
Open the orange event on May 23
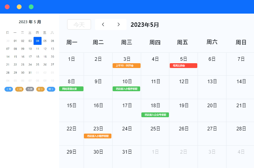pyautogui.click(x=98, y=136)
